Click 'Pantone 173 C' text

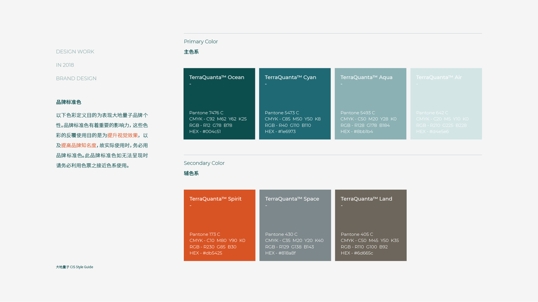[205, 234]
